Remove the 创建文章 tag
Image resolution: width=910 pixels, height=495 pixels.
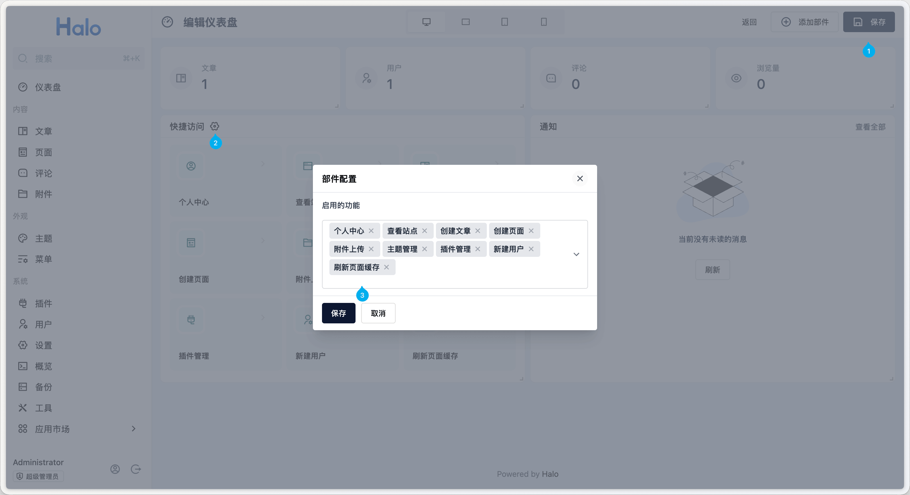[478, 231]
